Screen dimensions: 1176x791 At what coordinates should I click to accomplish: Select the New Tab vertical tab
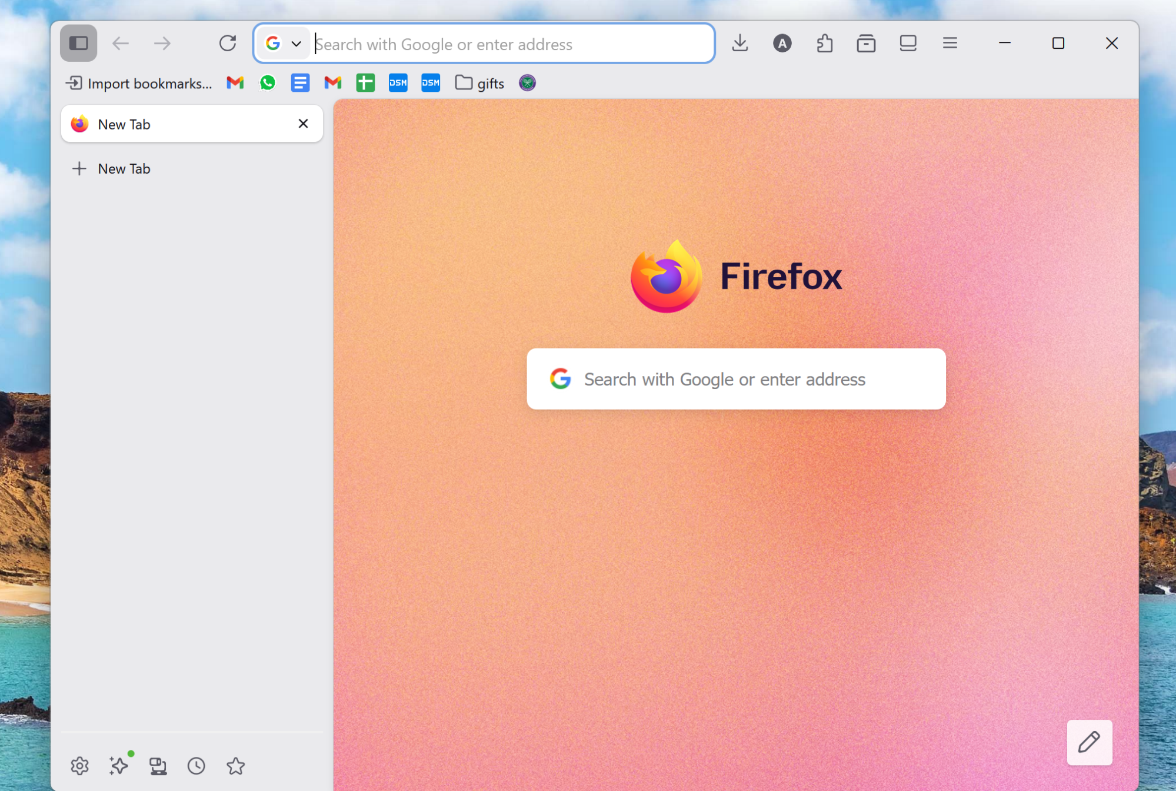tap(192, 124)
